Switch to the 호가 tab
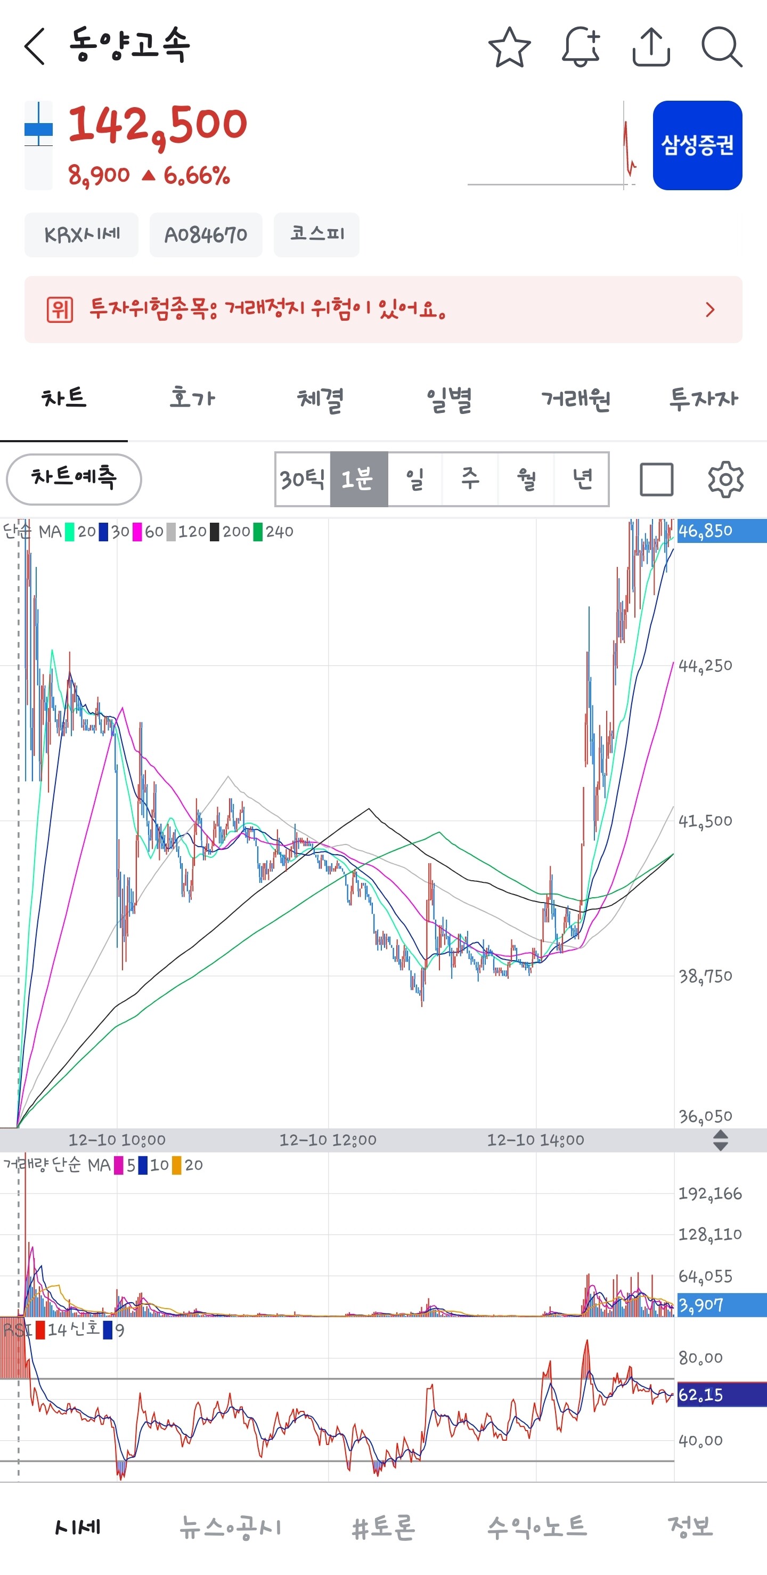The width and height of the screenshot is (767, 1575). 192,399
